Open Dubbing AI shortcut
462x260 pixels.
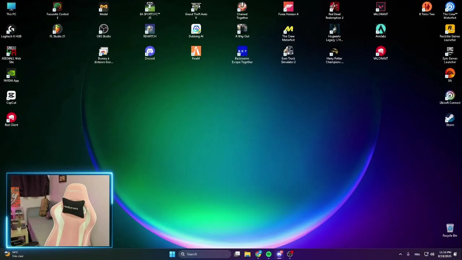[x=196, y=31]
